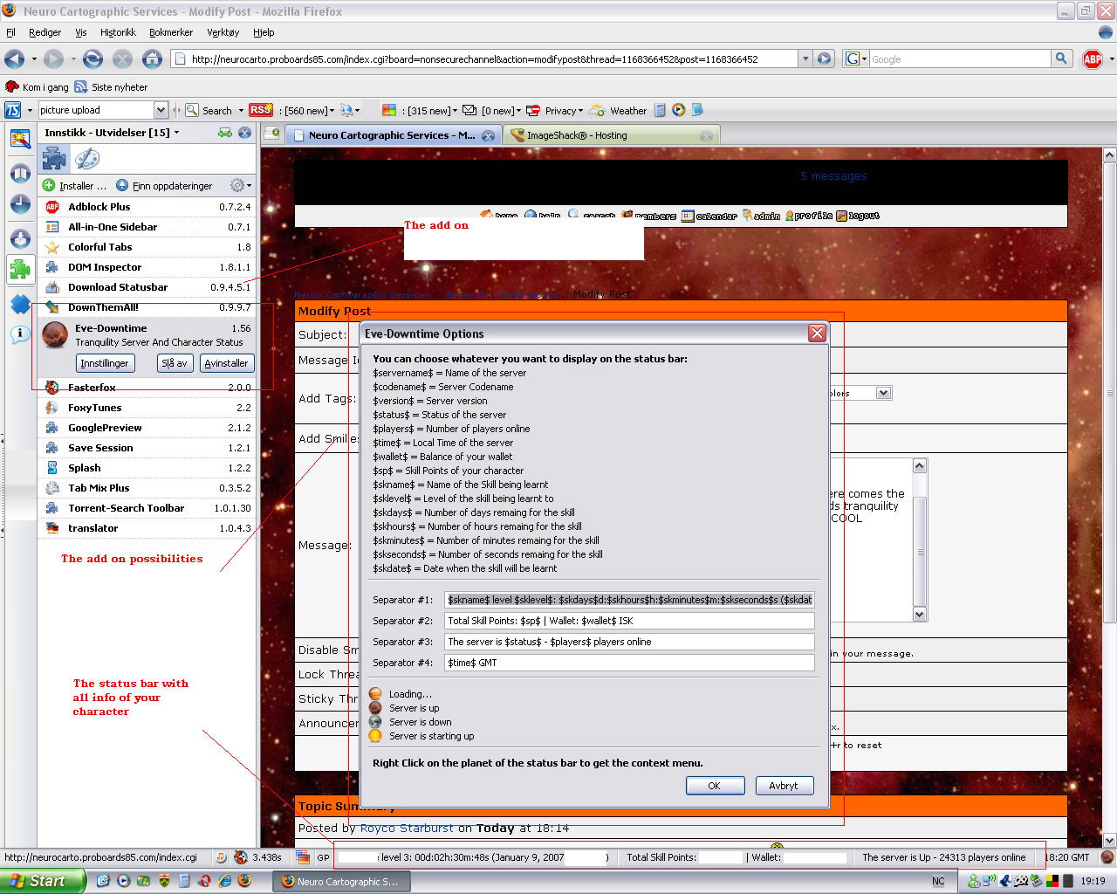Expand the [0 new] mail dropdown
This screenshot has width=1117, height=894.
coord(518,111)
